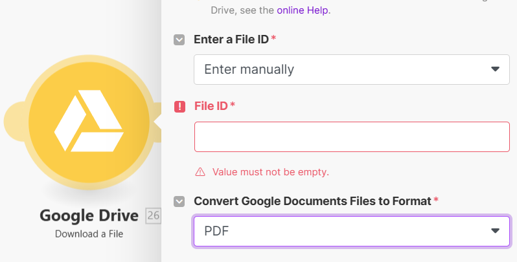Click inside the empty File ID field

pyautogui.click(x=352, y=136)
